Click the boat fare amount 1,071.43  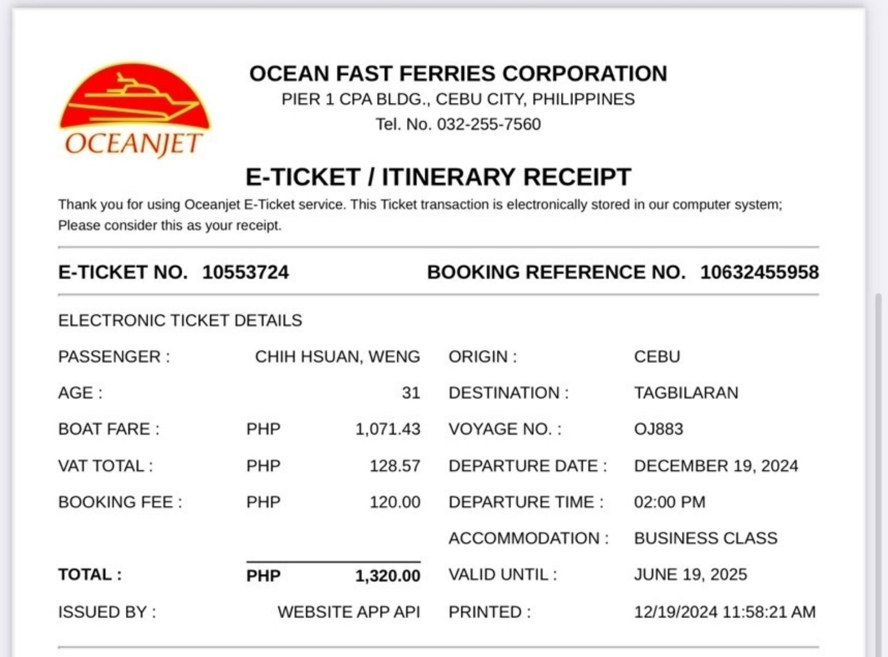pyautogui.click(x=388, y=429)
